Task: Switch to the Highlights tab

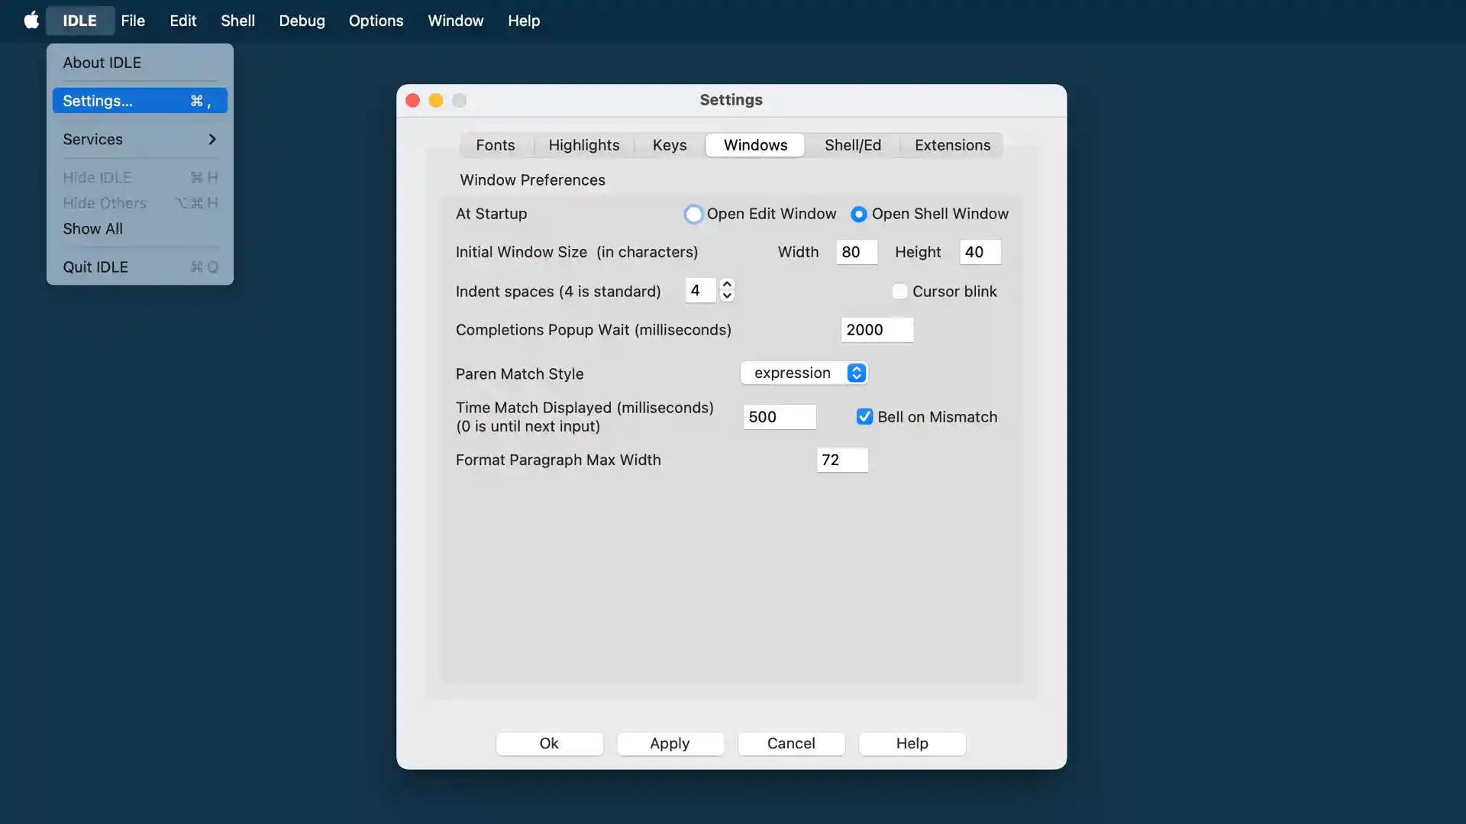Action: (x=583, y=145)
